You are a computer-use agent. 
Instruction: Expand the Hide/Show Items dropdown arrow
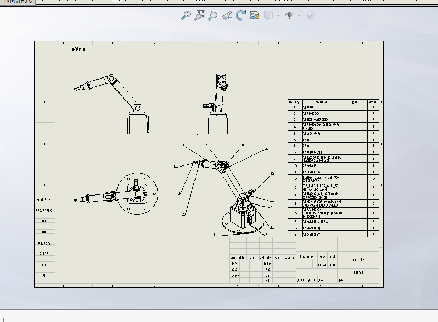299,15
